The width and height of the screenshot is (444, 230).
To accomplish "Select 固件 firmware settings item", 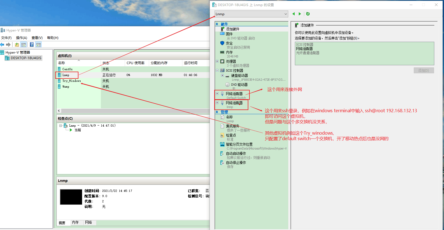I will point(229,34).
